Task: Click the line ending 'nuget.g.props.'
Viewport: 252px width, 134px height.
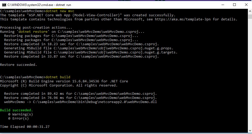Action: click(89, 48)
